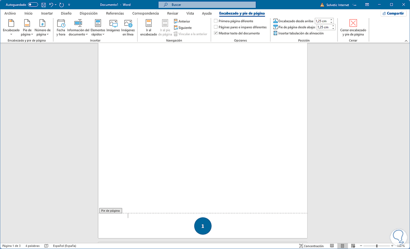Open the Número de página menu
This screenshot has height=249, width=410.
point(42,28)
